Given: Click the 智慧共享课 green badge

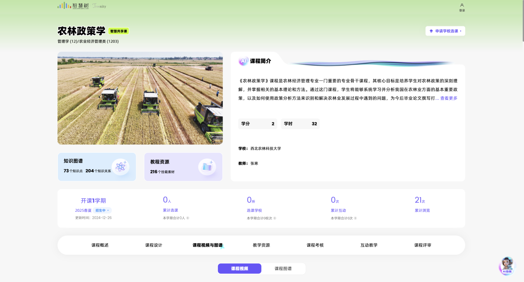Looking at the screenshot, I should pyautogui.click(x=119, y=31).
